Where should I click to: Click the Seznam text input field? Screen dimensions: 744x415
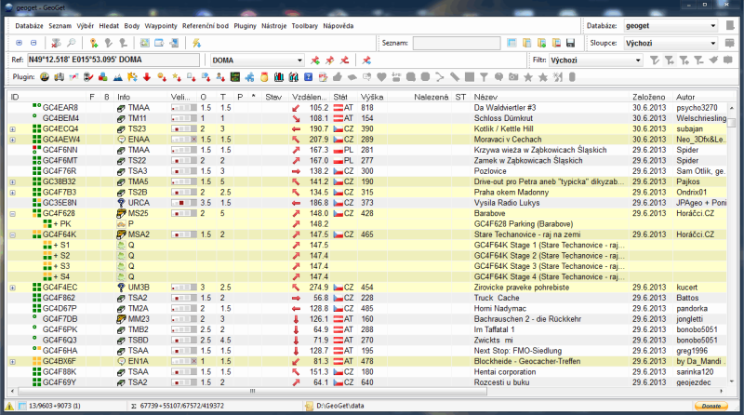click(x=456, y=43)
